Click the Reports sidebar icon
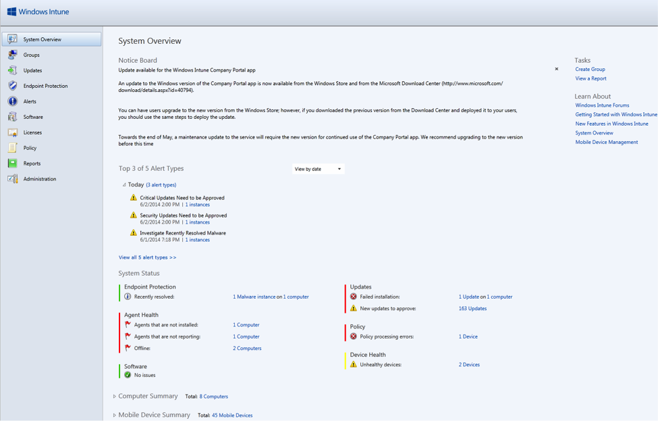 point(12,164)
